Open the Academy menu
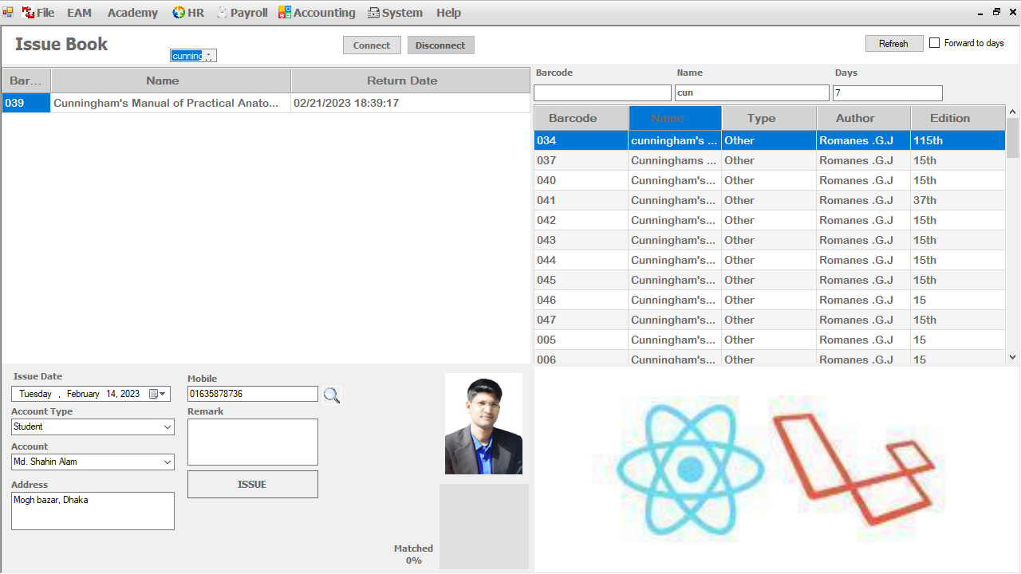Viewport: 1021px width, 574px height. [x=132, y=13]
